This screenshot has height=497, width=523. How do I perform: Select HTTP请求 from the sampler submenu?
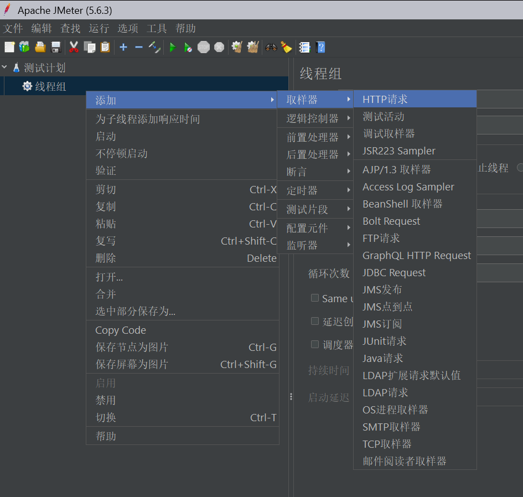[385, 100]
